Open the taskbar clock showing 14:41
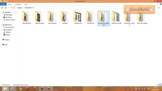 tap(155, 89)
